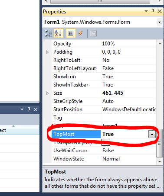
Task: Expand the Size property
Action: 47,93
